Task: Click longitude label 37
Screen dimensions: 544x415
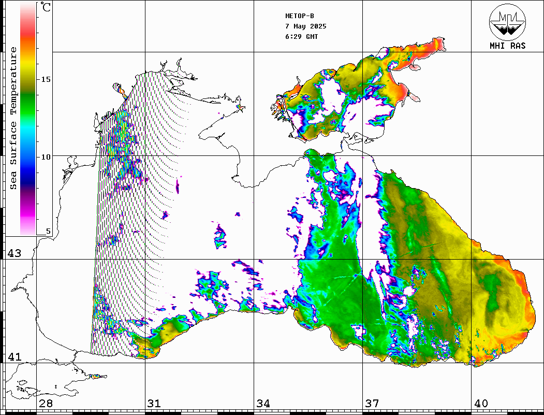Action: click(x=372, y=404)
